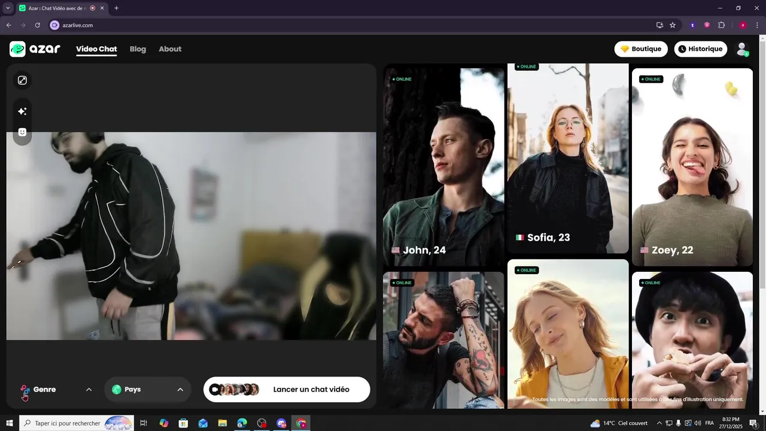Select John, 24 profile card

click(443, 167)
